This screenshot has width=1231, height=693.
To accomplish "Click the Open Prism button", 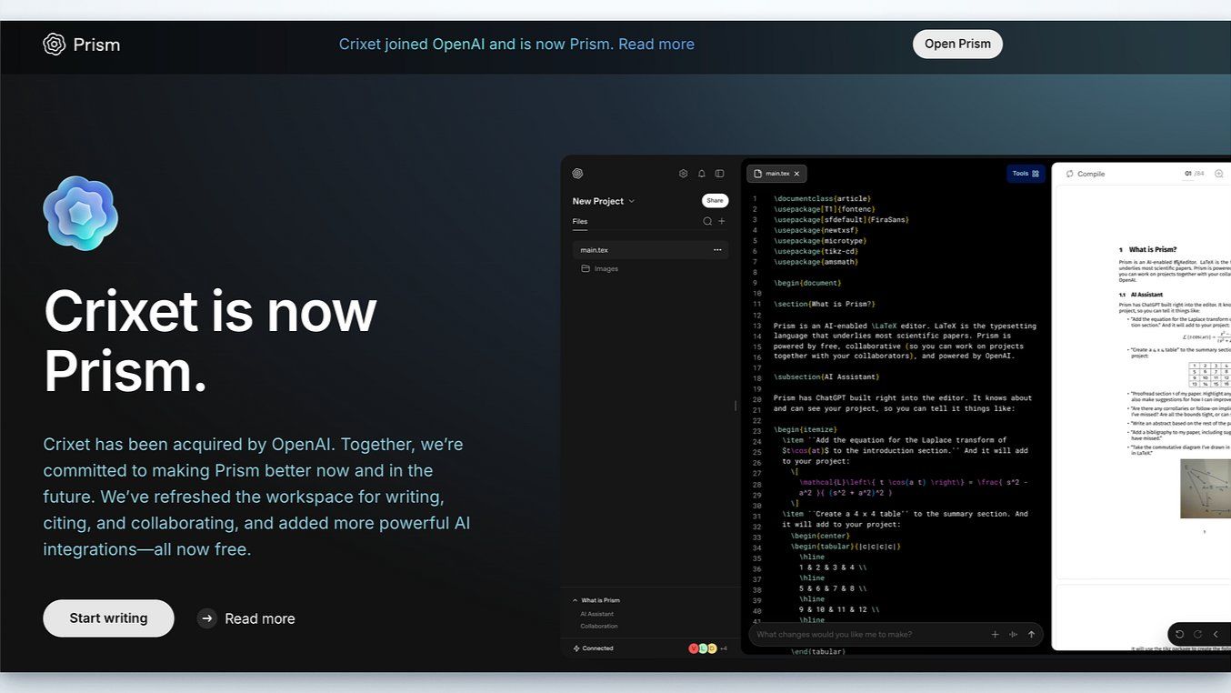I will click(x=957, y=44).
